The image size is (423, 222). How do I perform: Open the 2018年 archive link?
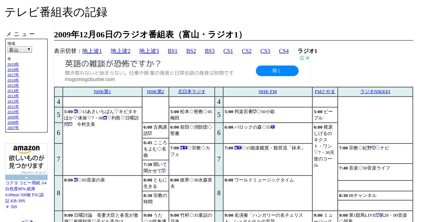[x=13, y=70]
